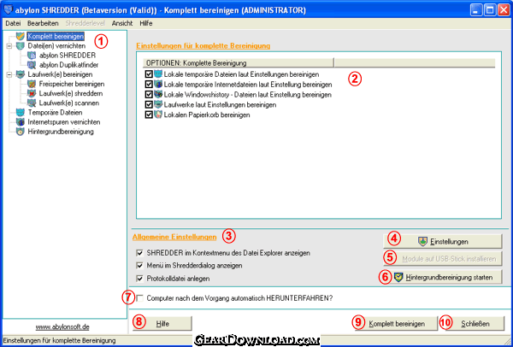Image resolution: width=513 pixels, height=347 pixels.
Task: Click Hintergrundbereinigung starten button
Action: pyautogui.click(x=442, y=278)
